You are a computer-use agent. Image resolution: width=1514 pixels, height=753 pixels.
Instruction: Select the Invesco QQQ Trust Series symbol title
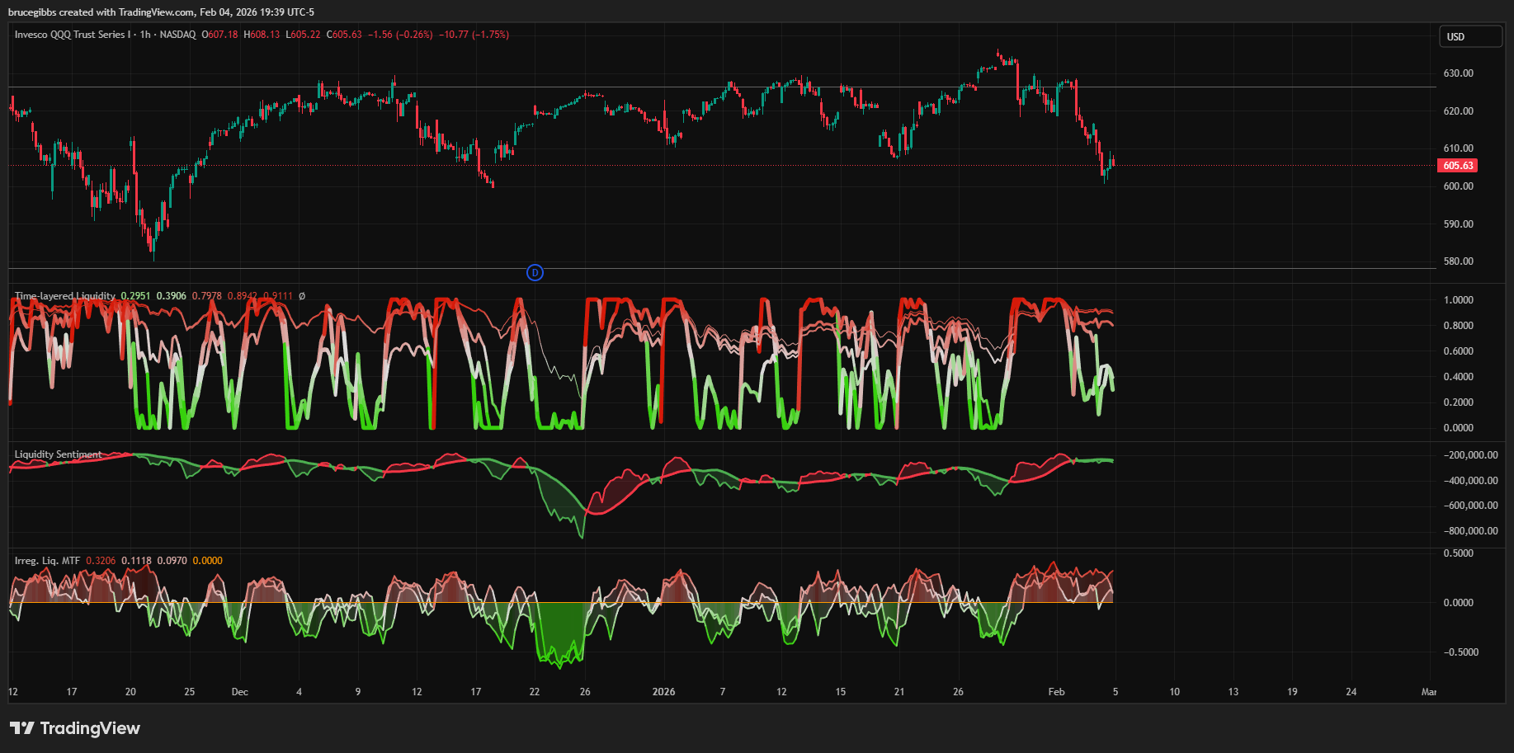(73, 35)
